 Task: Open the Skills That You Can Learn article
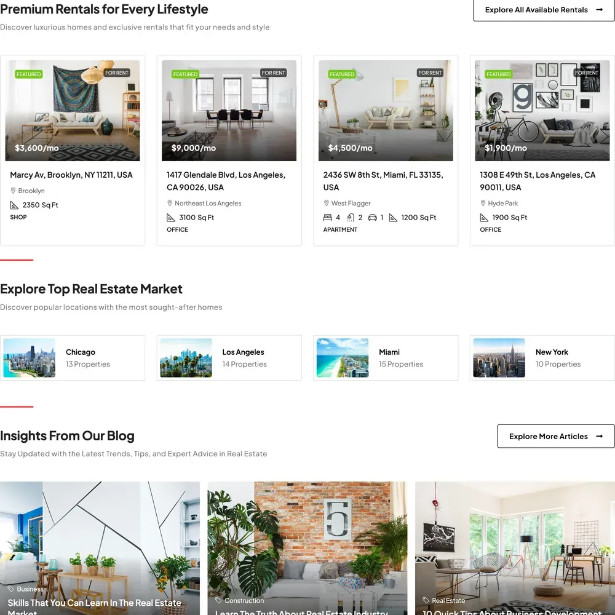click(x=95, y=607)
